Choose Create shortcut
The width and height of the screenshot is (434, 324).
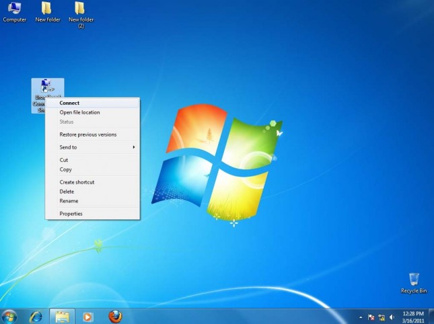click(x=92, y=182)
